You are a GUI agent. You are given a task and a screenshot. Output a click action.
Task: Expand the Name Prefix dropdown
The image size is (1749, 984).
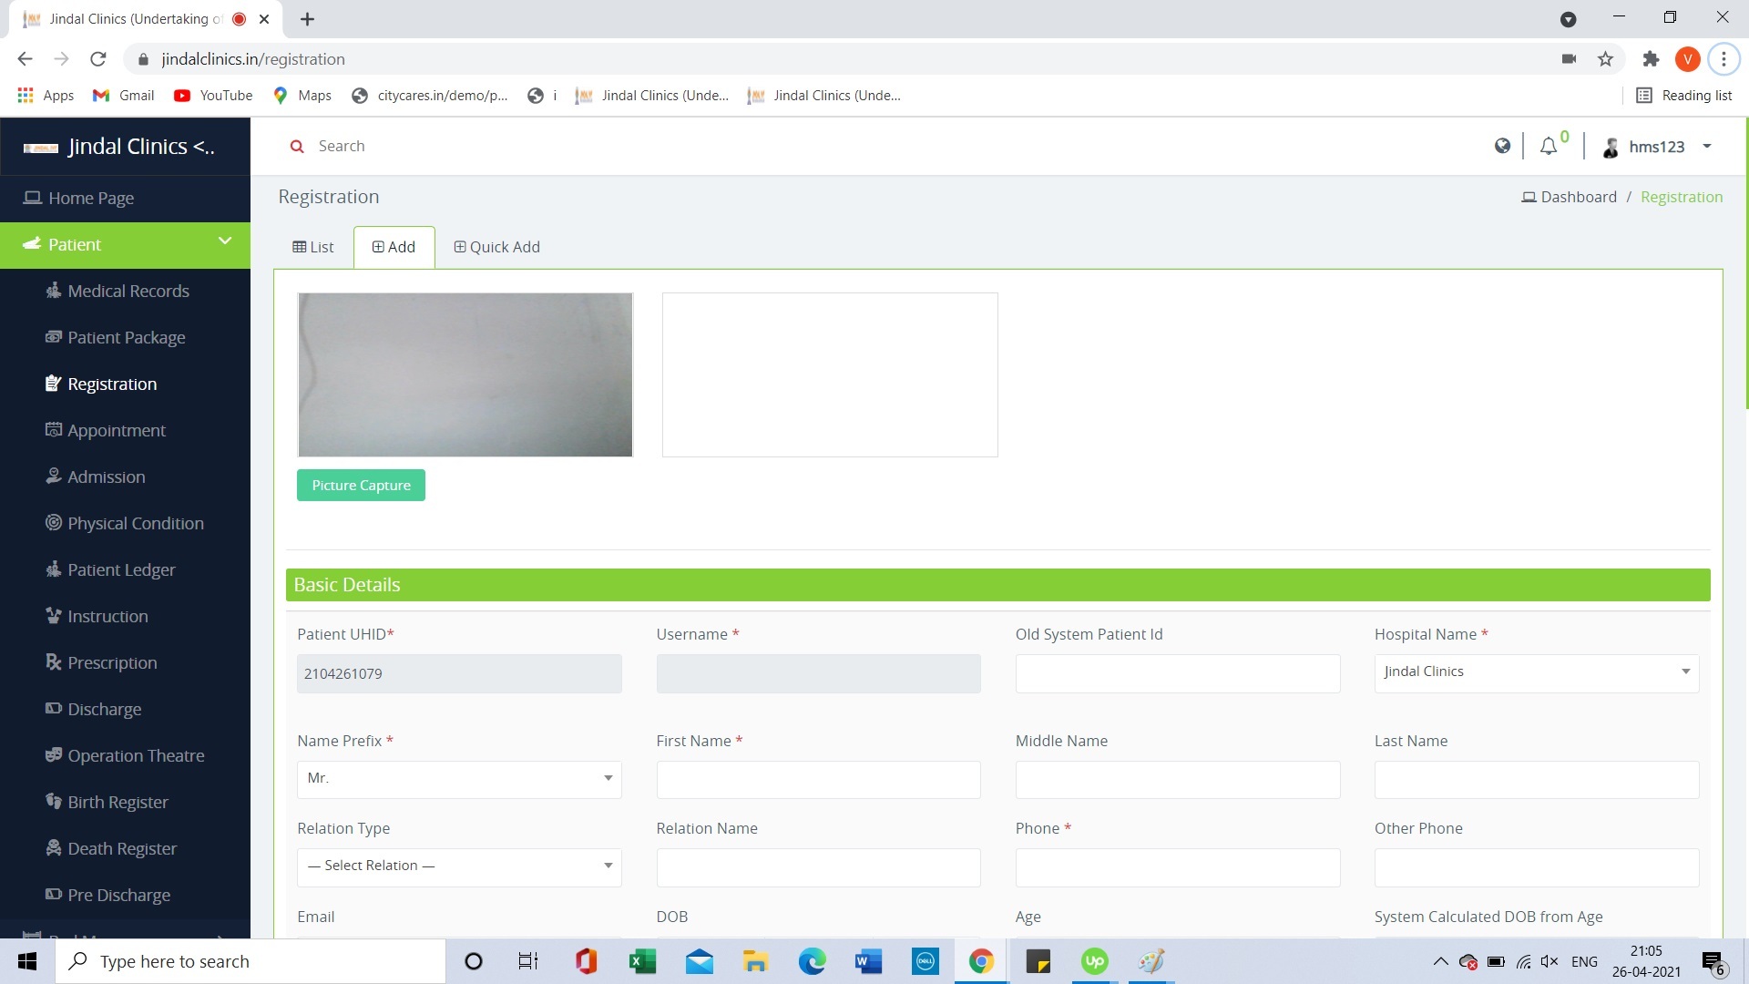459,779
